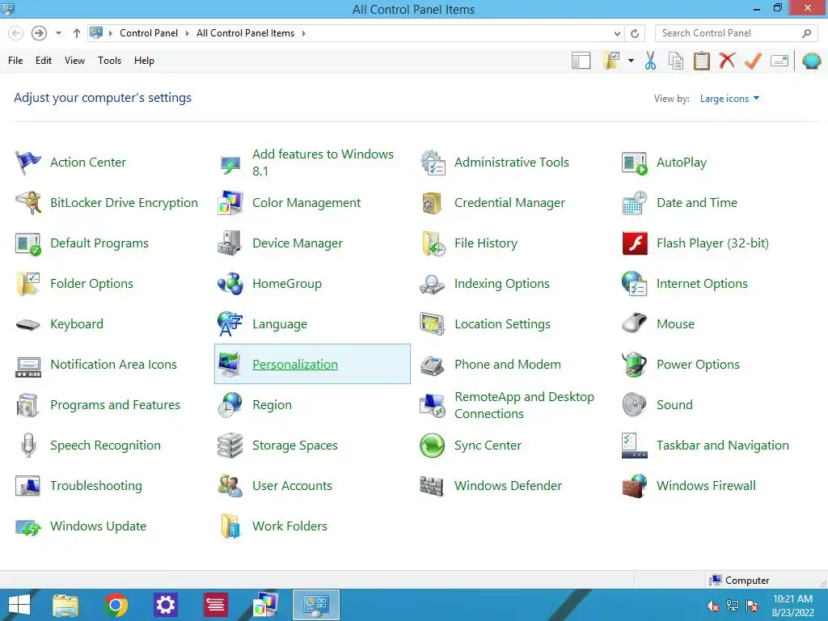This screenshot has width=828, height=621.
Task: Open the Troubleshooting icon
Action: (28, 486)
